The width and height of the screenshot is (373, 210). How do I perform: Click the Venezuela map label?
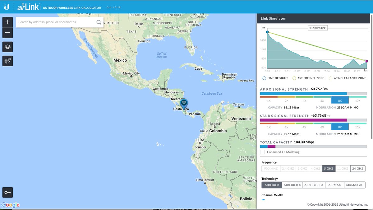[x=241, y=119]
